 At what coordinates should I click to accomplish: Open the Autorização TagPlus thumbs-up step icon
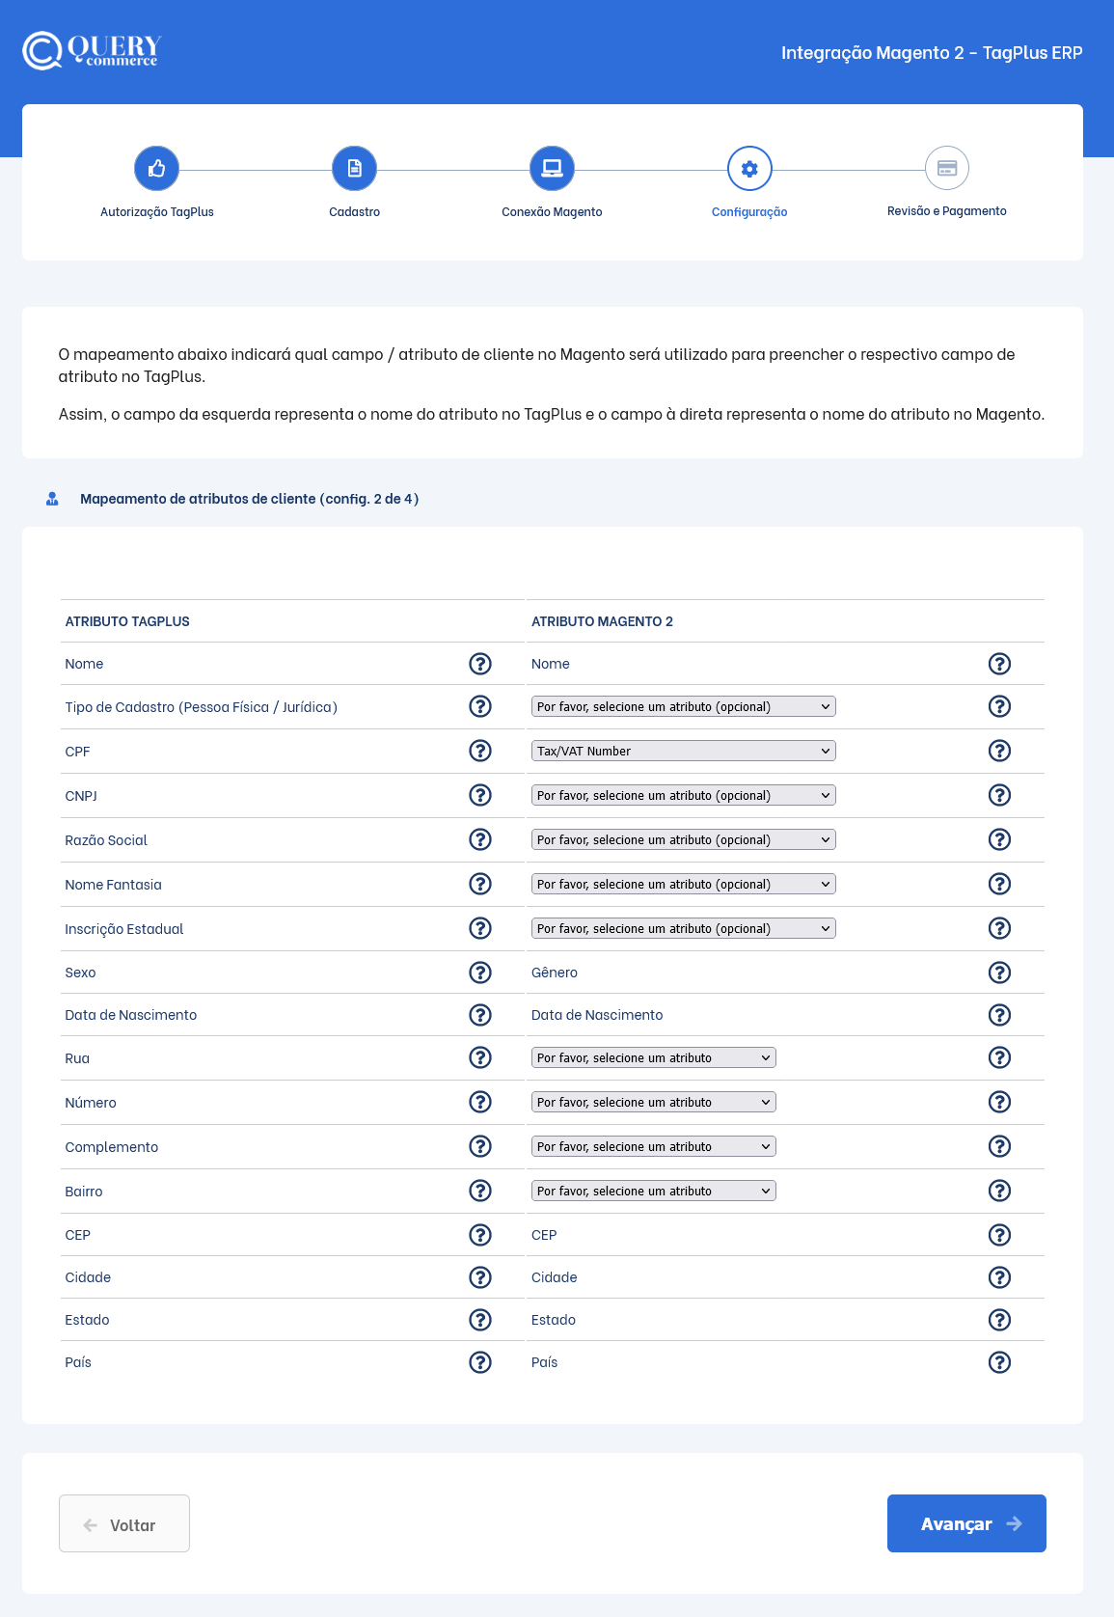(157, 169)
